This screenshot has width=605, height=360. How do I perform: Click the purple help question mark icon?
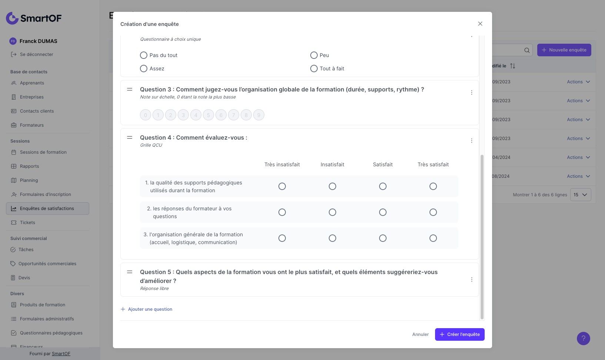pos(583,338)
